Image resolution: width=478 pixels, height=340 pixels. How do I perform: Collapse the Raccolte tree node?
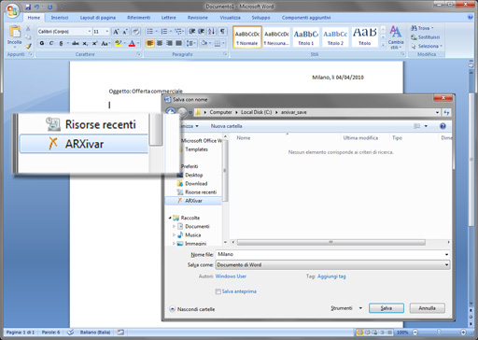tap(170, 218)
